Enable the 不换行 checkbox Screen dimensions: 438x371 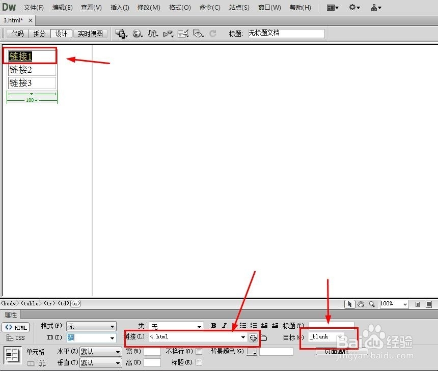click(x=199, y=351)
